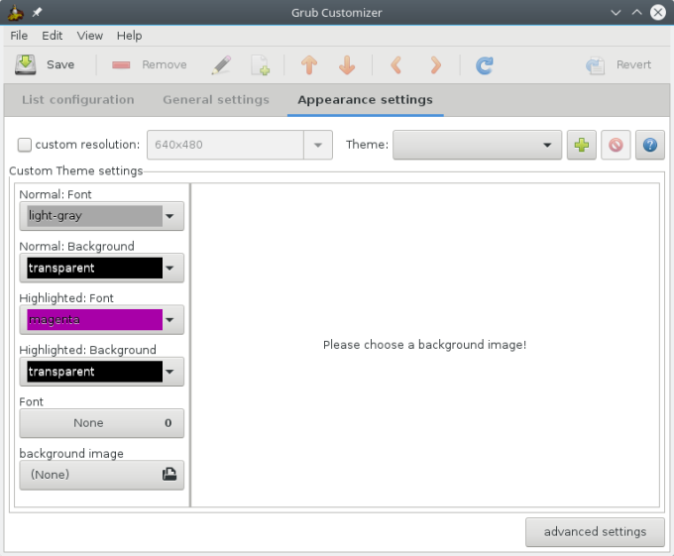Choose a font with None button

(101, 423)
